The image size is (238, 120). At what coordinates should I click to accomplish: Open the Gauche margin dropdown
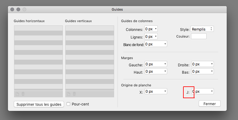coord(165,64)
